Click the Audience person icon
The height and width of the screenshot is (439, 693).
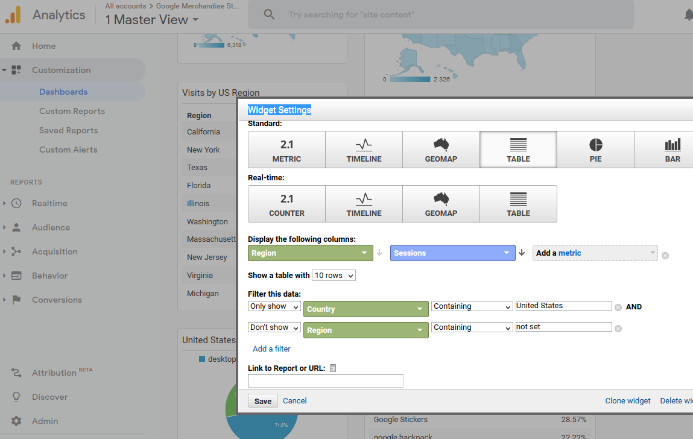(x=16, y=227)
